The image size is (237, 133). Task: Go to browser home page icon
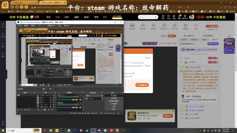(x=26, y=7)
